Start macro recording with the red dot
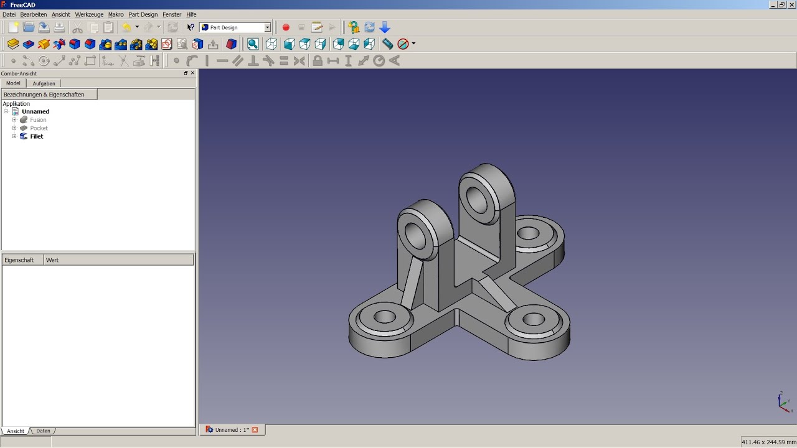Viewport: 797px width, 448px height. pos(286,27)
